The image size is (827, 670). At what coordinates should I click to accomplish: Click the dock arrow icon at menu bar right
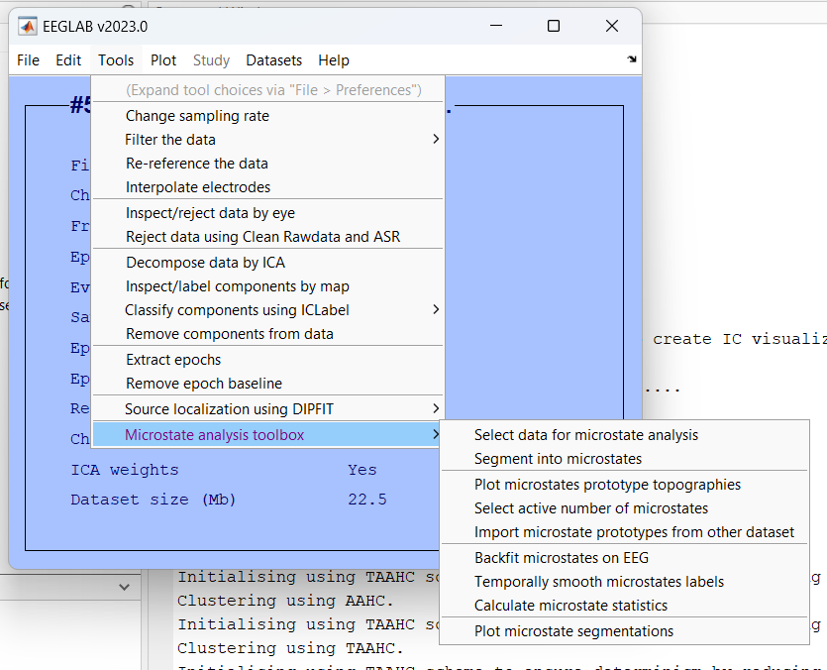pos(632,60)
